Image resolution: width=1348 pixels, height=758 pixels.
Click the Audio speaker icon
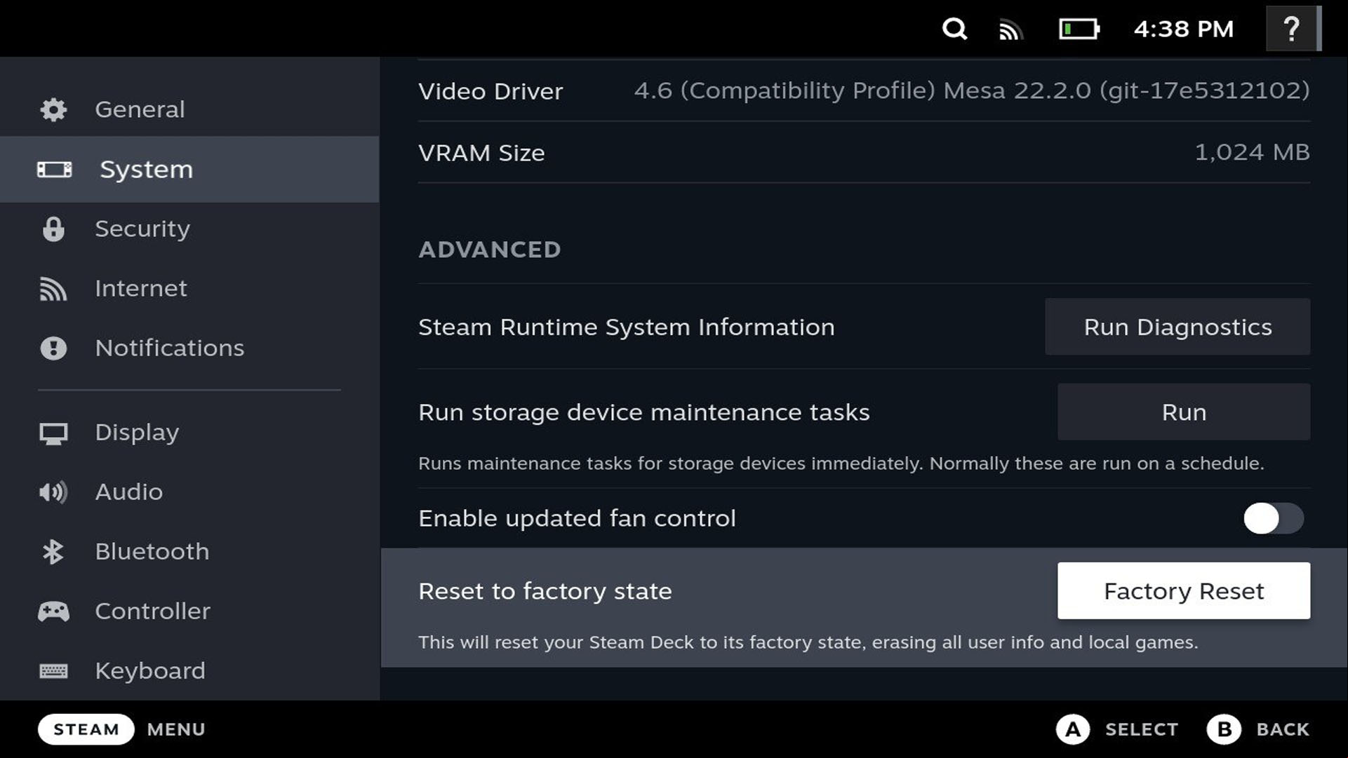coord(53,492)
